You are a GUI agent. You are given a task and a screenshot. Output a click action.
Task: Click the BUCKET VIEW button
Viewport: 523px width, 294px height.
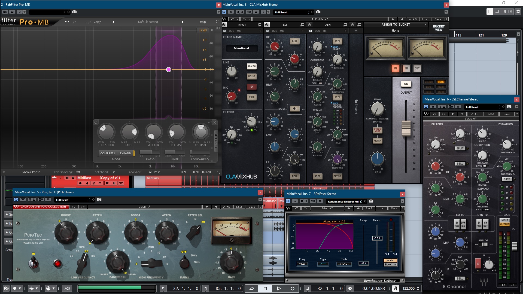pyautogui.click(x=439, y=28)
